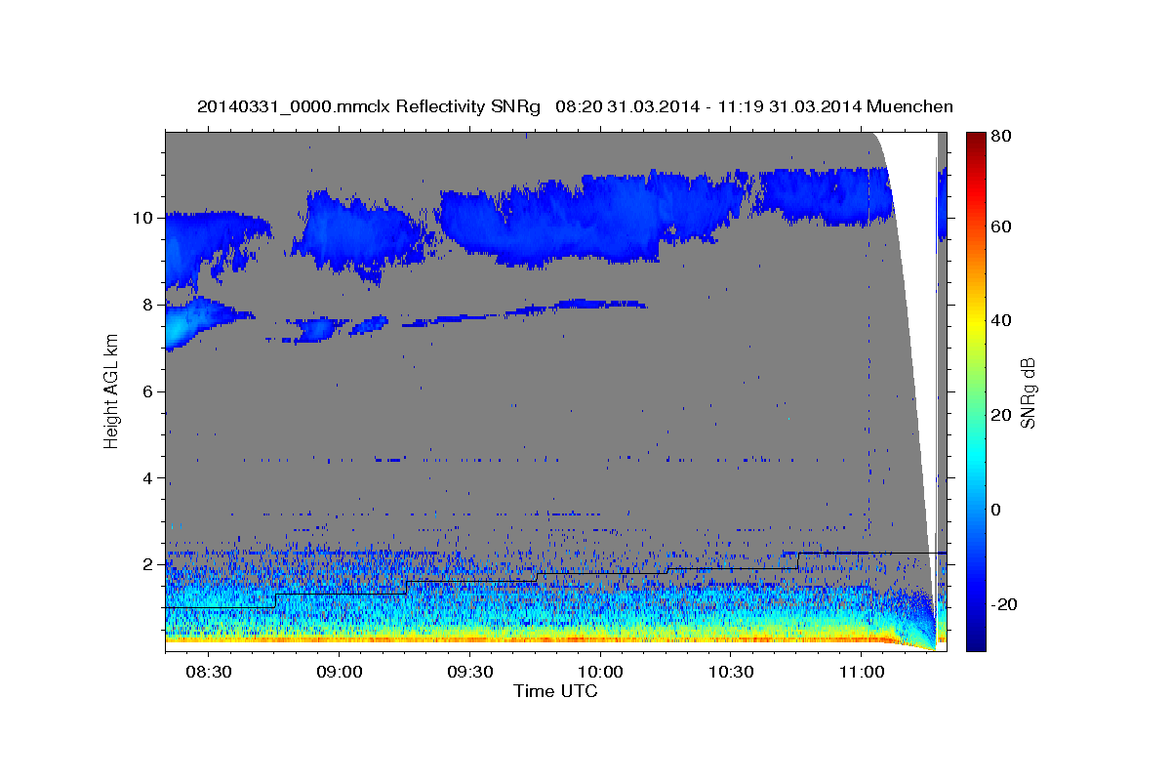The image size is (1171, 781).
Task: Click the 09:30 time tick label
Action: click(x=469, y=673)
